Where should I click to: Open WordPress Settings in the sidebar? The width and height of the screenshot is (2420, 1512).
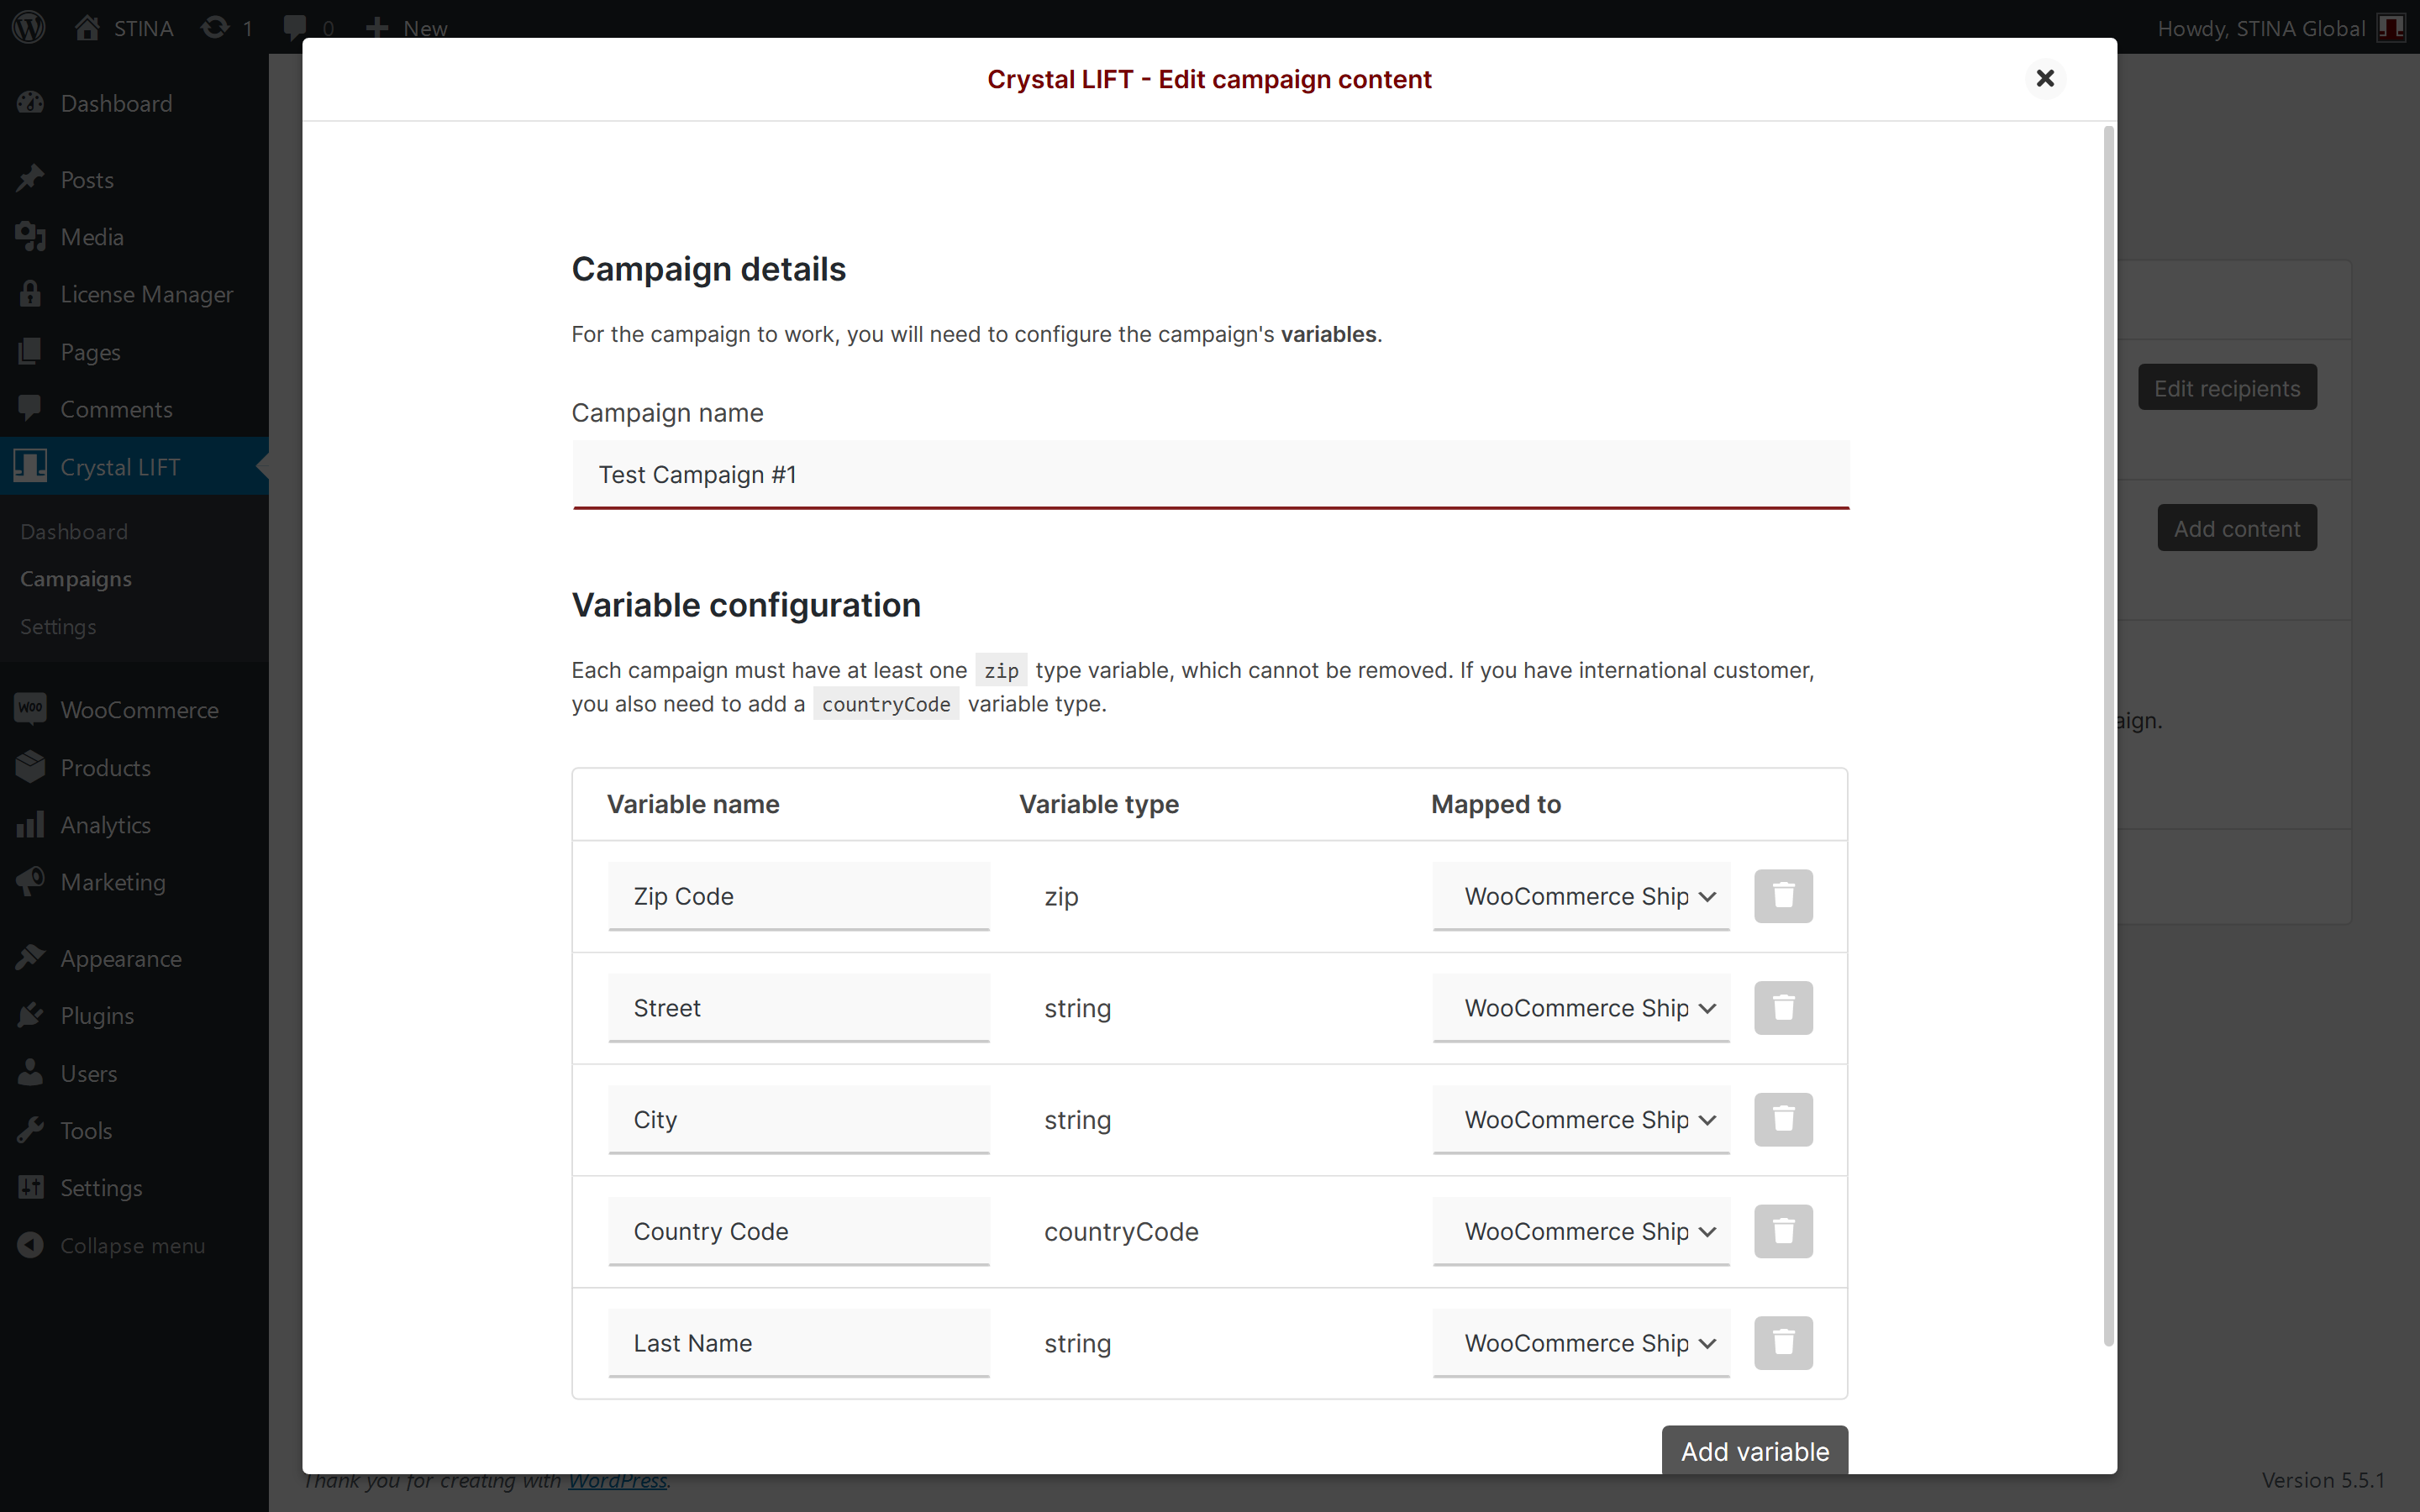coord(134,1188)
